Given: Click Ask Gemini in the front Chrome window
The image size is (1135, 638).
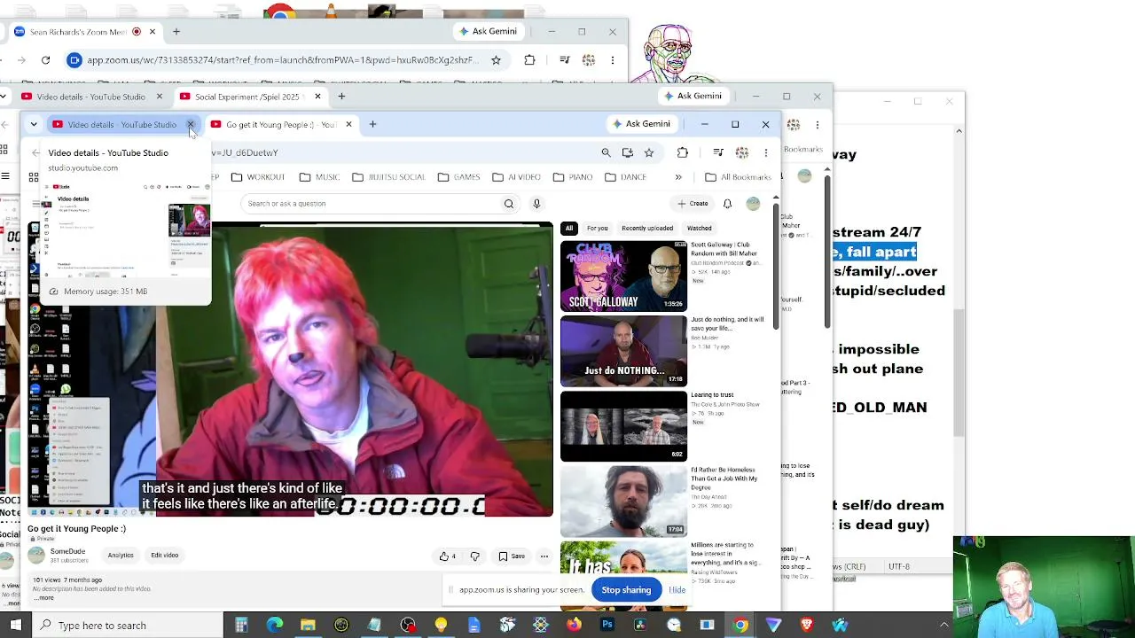Looking at the screenshot, I should [x=643, y=124].
